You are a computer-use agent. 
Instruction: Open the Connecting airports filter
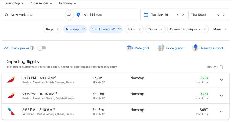188,29
